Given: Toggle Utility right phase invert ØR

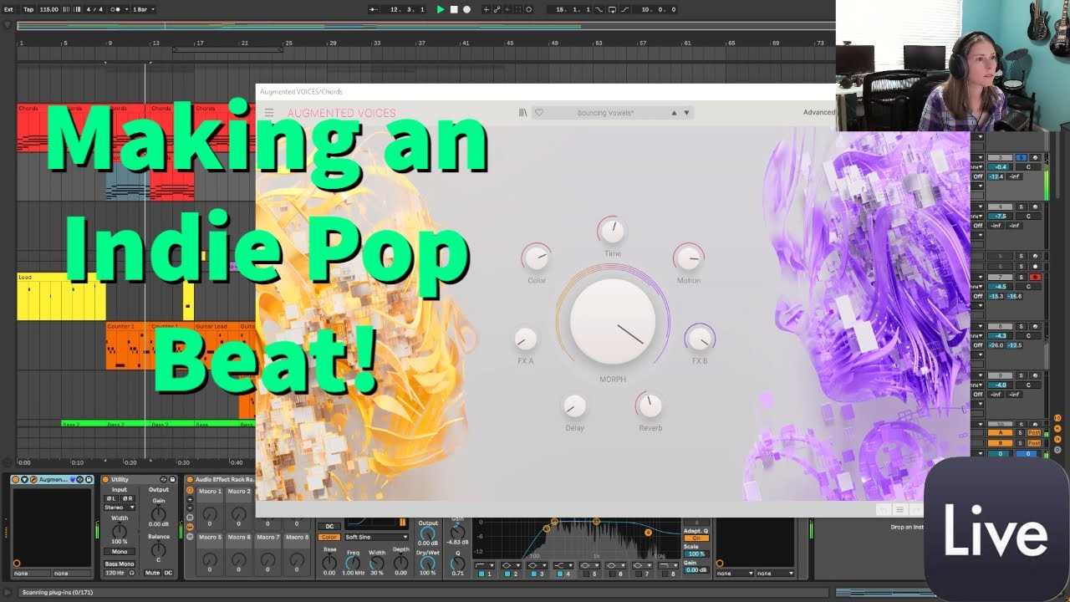Looking at the screenshot, I should click(127, 498).
